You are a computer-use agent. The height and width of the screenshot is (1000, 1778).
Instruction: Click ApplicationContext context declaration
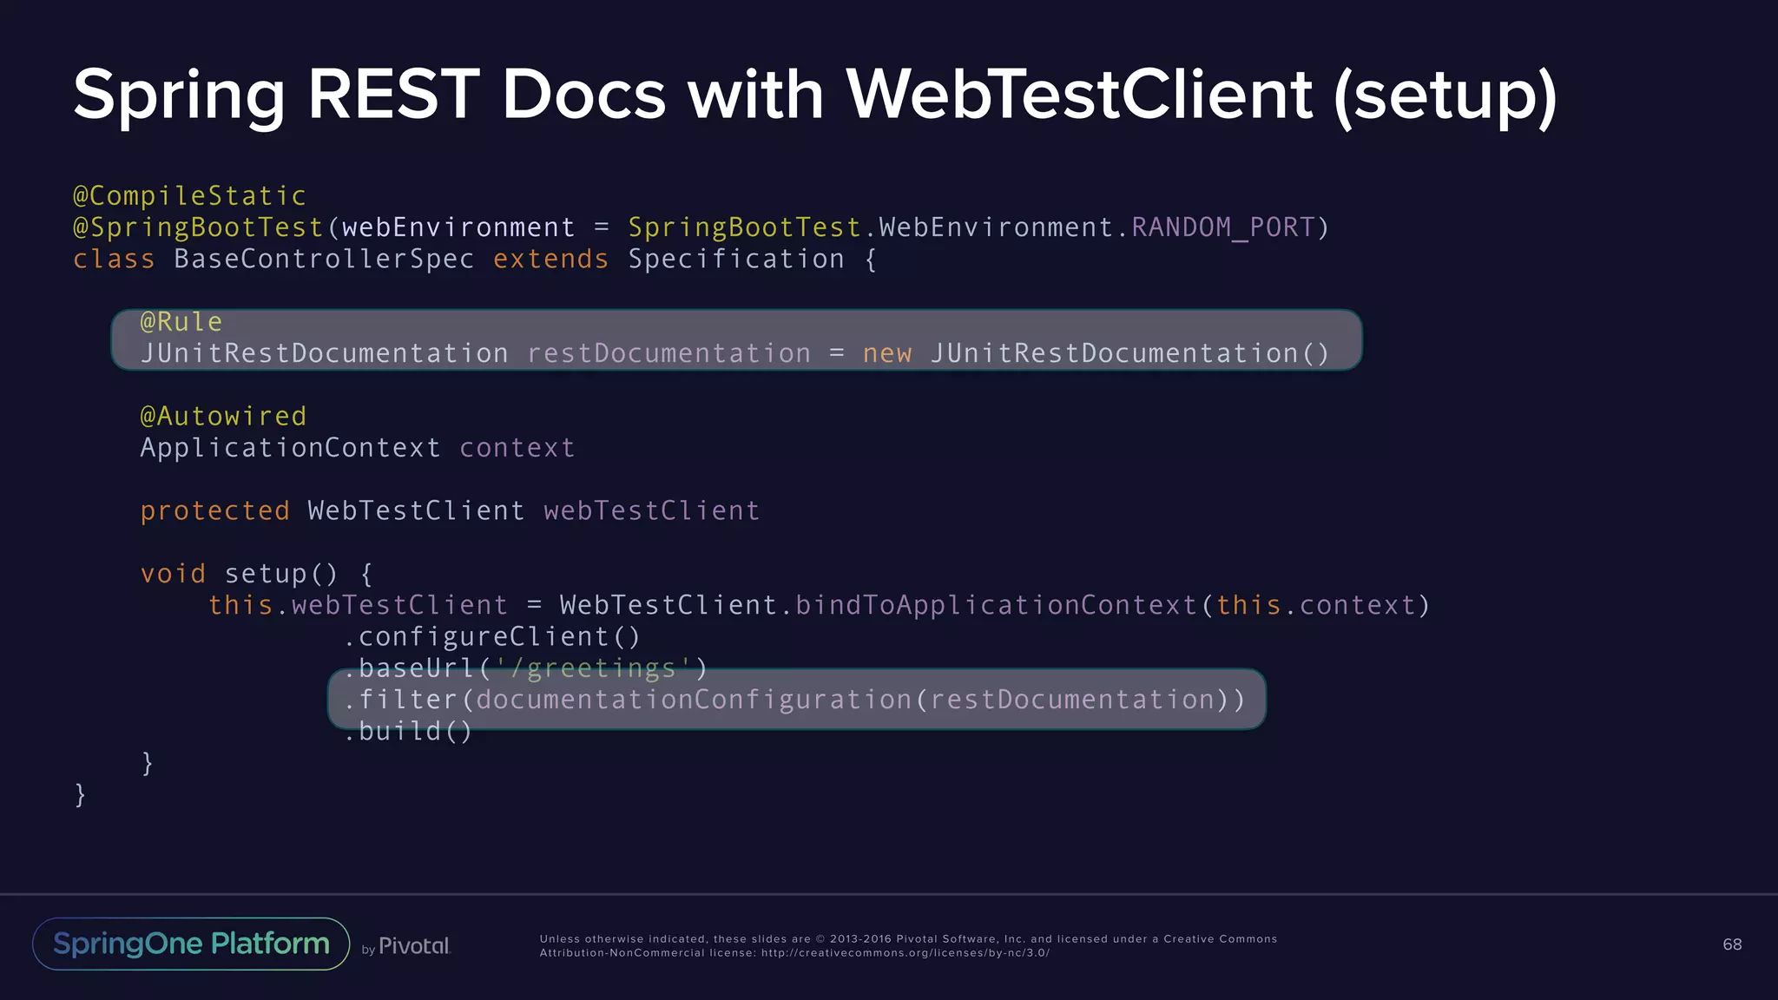[357, 448]
